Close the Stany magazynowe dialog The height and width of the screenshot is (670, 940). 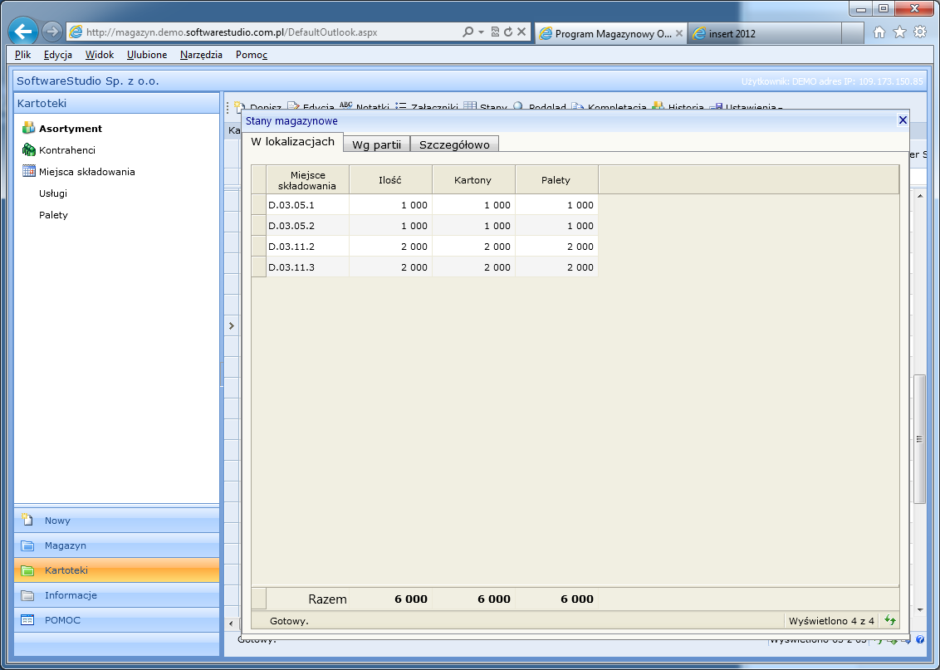903,120
